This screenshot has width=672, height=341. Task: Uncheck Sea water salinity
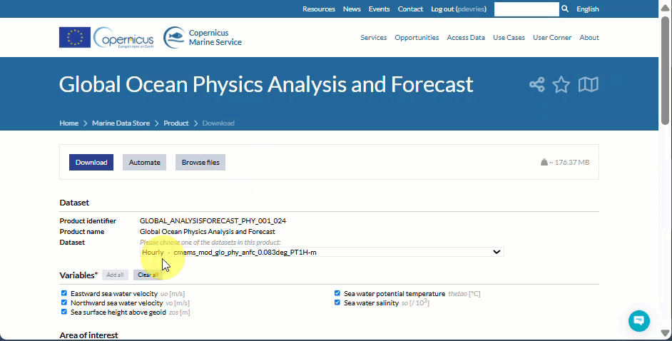coord(337,302)
